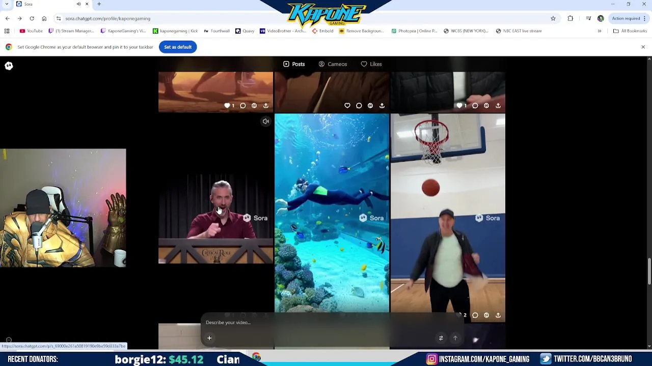Share the desert video post
This screenshot has height=366, width=652.
pyautogui.click(x=266, y=106)
